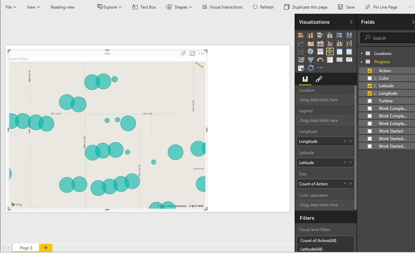Select the highlighted map visualization icon
This screenshot has width=415, height=253.
click(x=330, y=51)
